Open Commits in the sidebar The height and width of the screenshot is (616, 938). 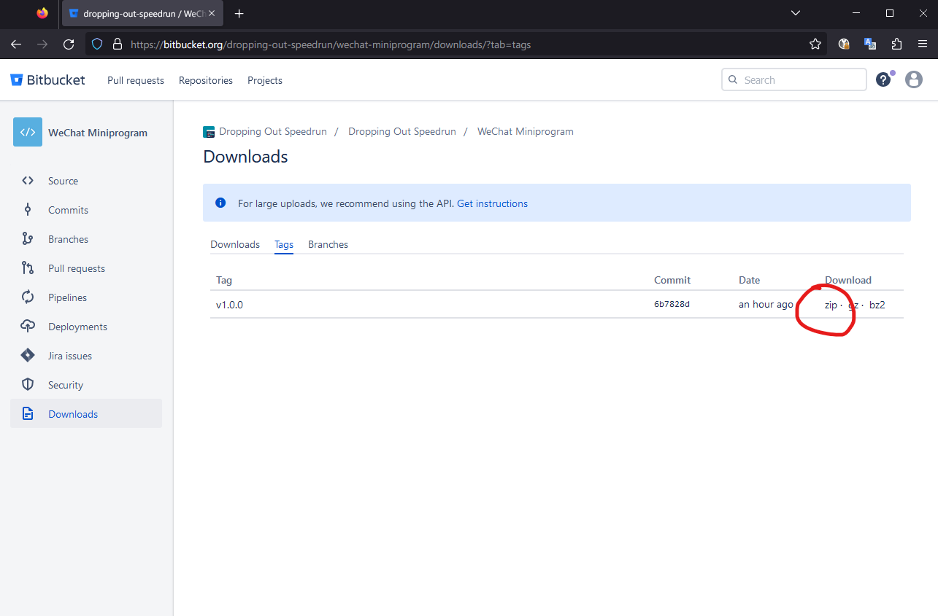point(68,210)
